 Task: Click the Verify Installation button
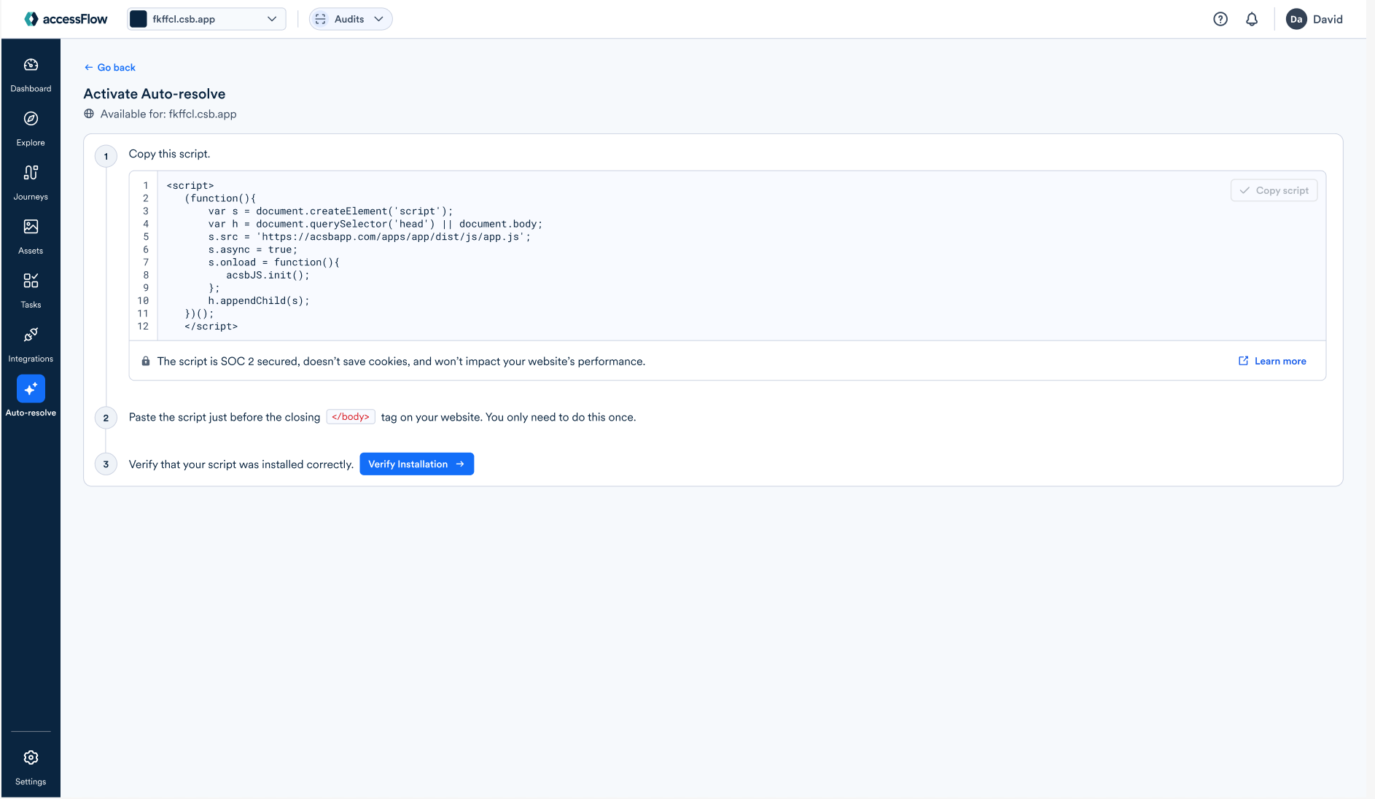(x=416, y=464)
